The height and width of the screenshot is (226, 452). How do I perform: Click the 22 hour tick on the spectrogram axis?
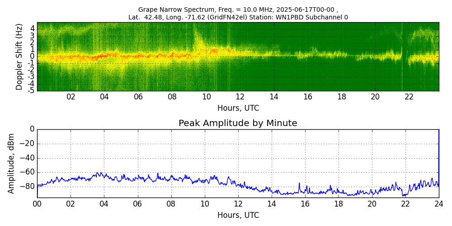click(409, 97)
